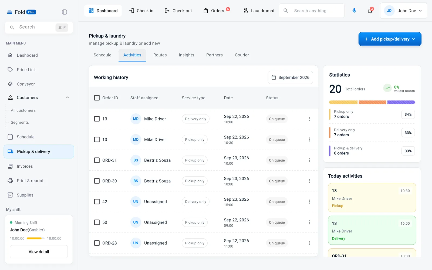
Task: Check the order 13 Delivery only row
Action: [97, 119]
